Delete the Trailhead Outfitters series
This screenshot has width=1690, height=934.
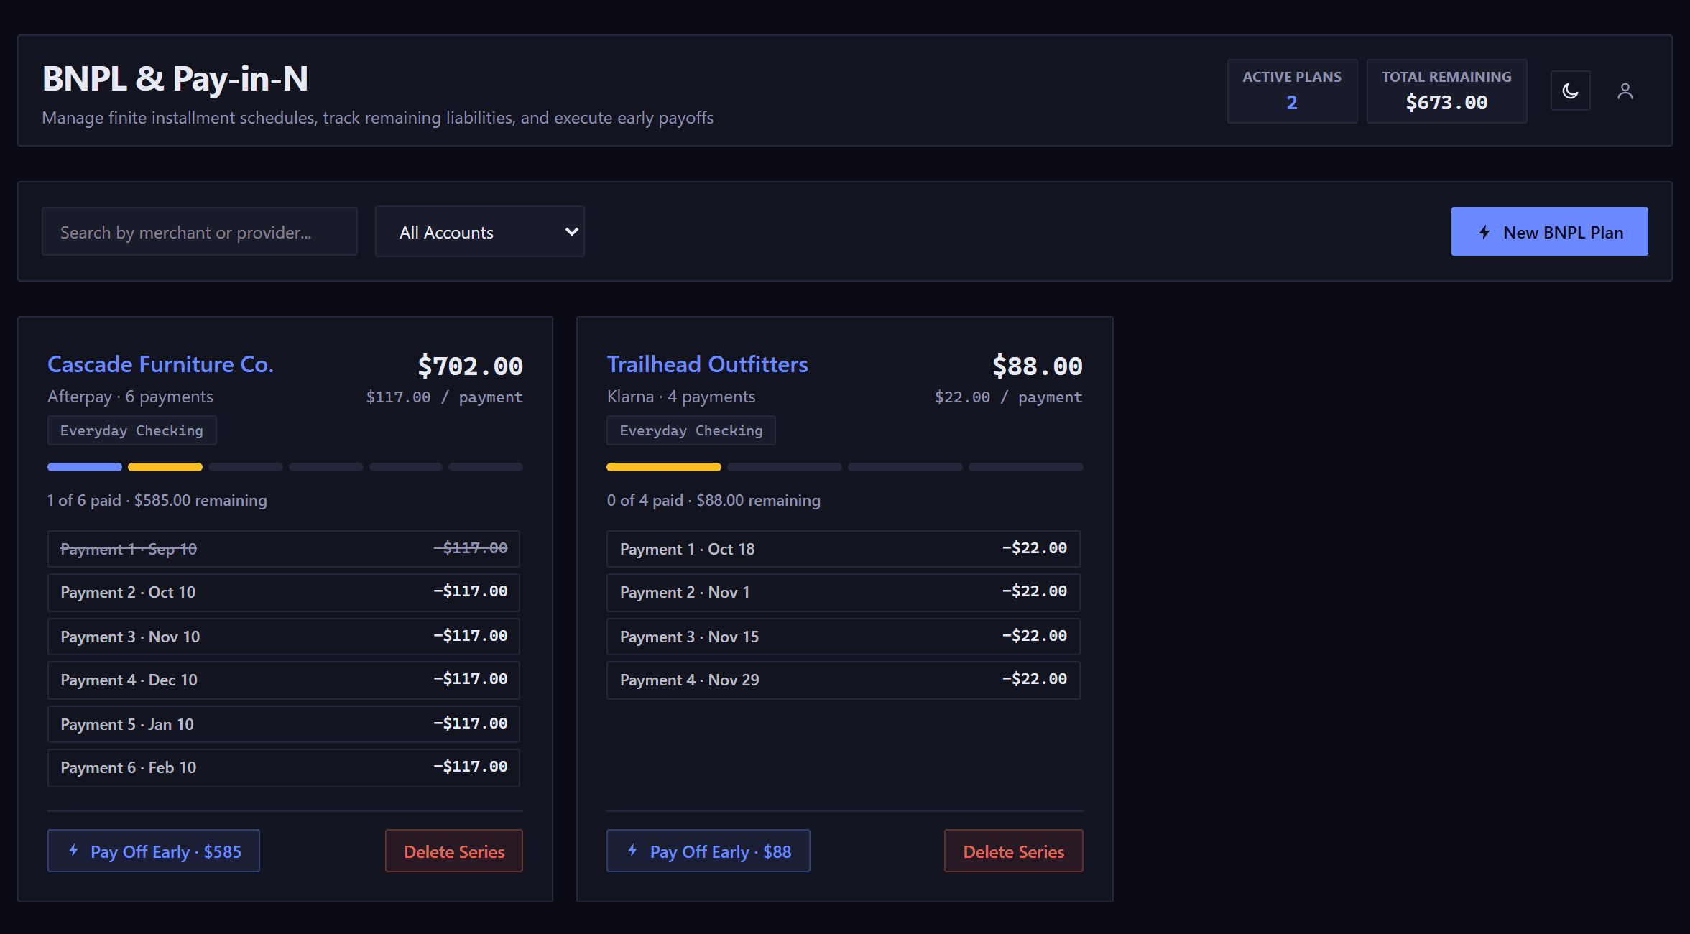1014,851
